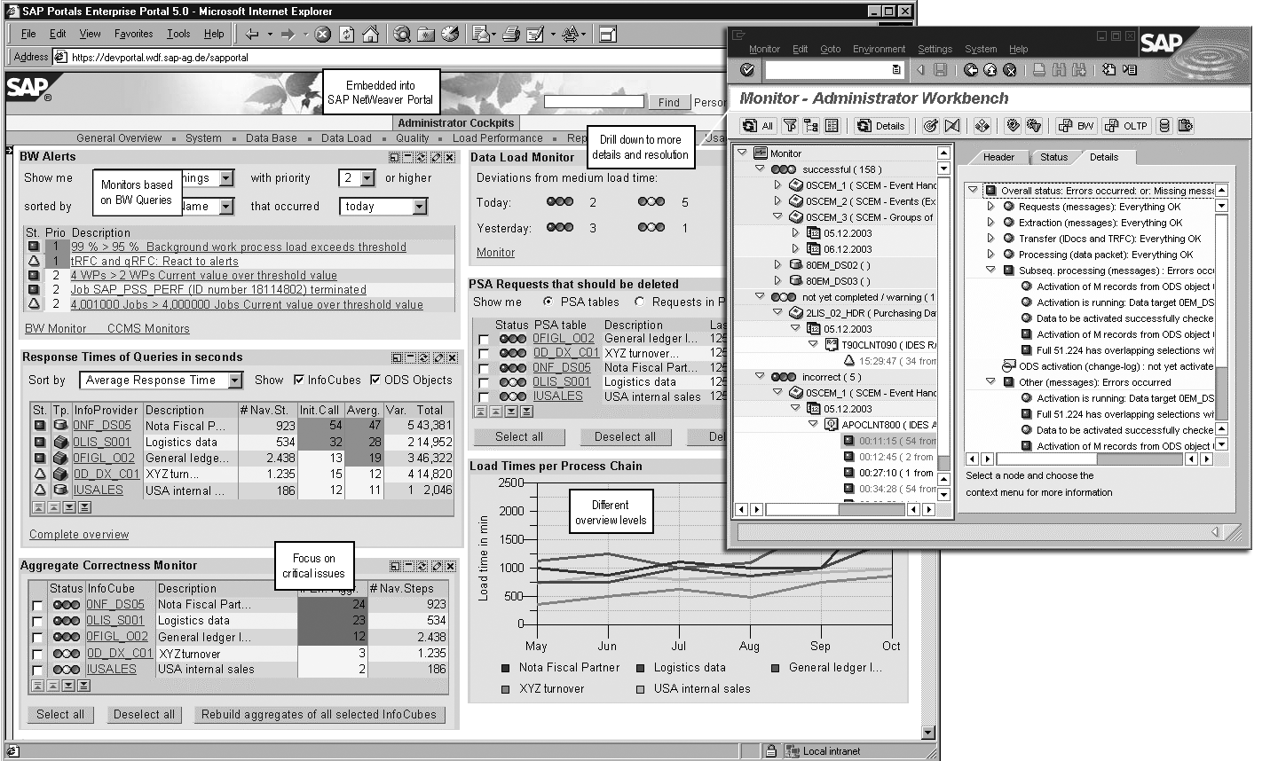Viewport: 1278px width, 761px height.
Task: Click the Internet Explorer Print icon
Action: click(x=510, y=34)
